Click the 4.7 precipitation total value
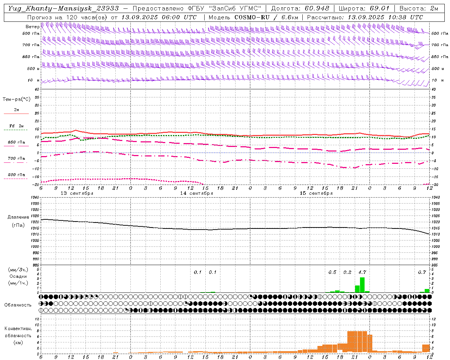The height and width of the screenshot is (360, 450). click(x=362, y=272)
